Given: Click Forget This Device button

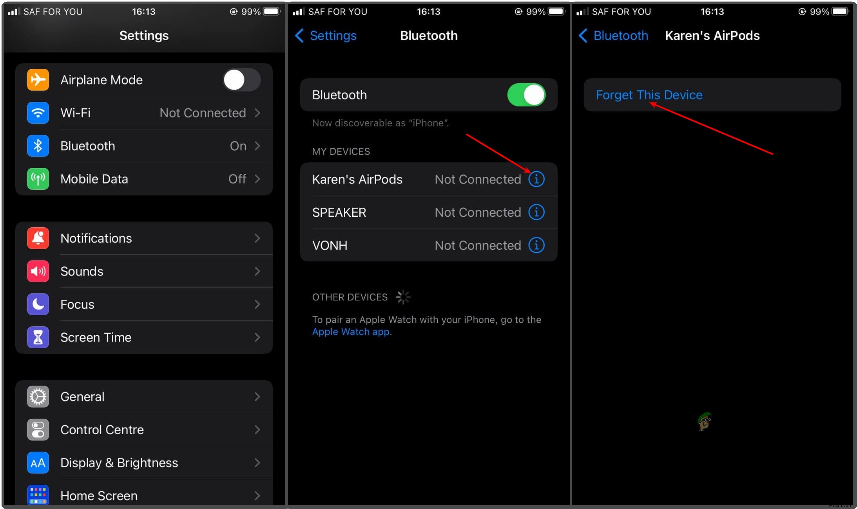Looking at the screenshot, I should point(648,95).
